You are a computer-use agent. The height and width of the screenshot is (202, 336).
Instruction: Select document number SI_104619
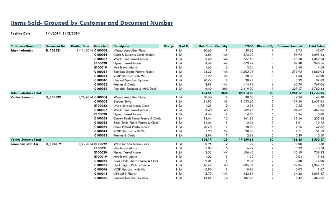click(x=53, y=144)
